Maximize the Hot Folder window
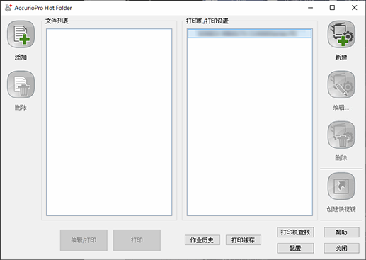 [x=332, y=8]
